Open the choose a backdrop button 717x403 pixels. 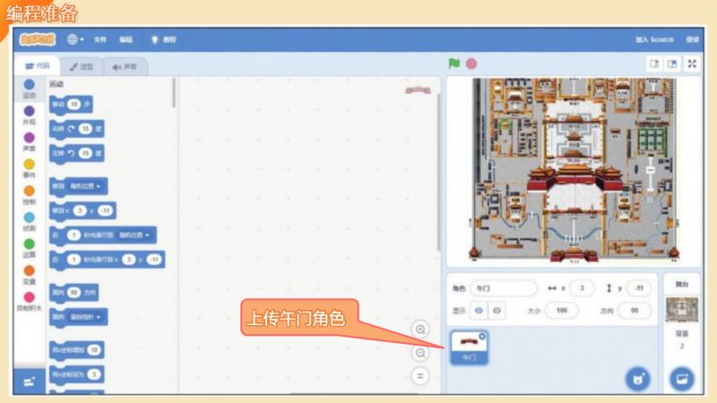(682, 379)
